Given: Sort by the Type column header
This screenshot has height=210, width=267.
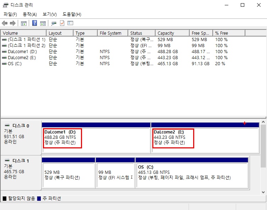Looking at the screenshot, I should (86, 33).
